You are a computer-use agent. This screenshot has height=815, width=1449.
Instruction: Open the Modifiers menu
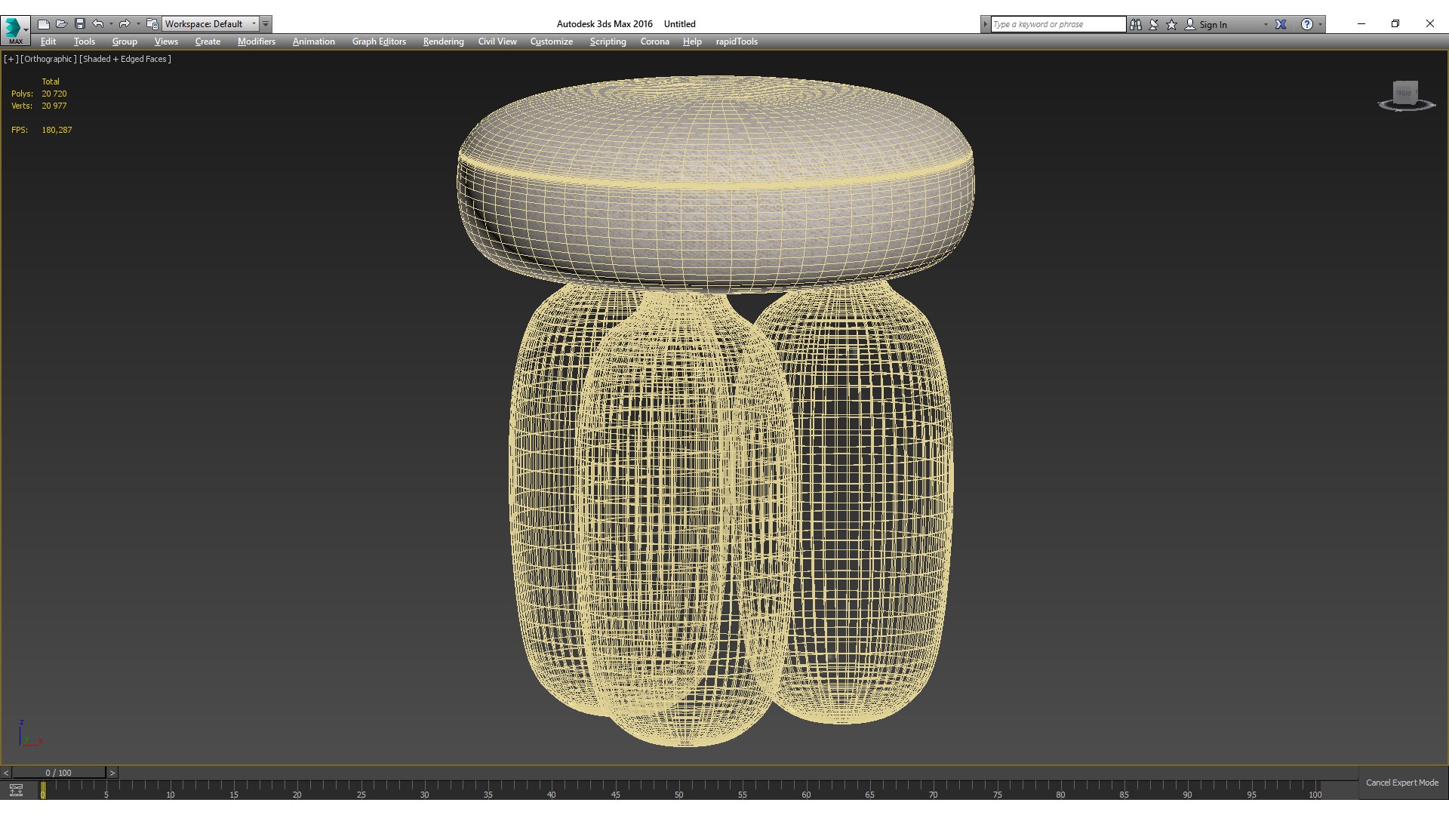tap(257, 42)
